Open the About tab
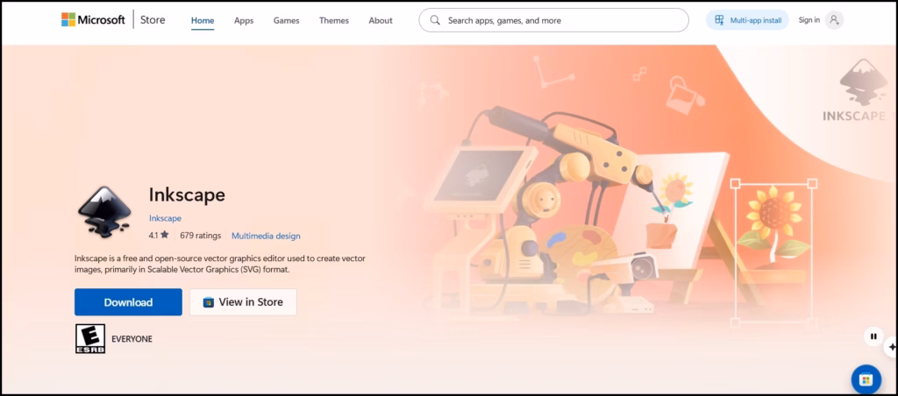This screenshot has width=898, height=396. 381,21
